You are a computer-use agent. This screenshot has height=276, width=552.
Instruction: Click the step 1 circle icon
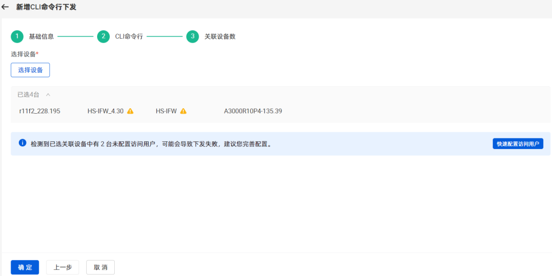pos(17,36)
